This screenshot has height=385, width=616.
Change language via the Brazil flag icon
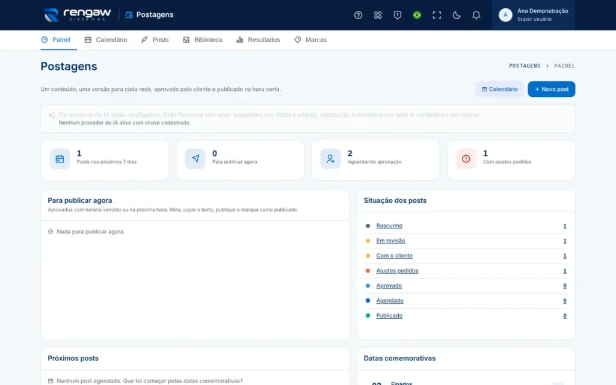tap(417, 15)
